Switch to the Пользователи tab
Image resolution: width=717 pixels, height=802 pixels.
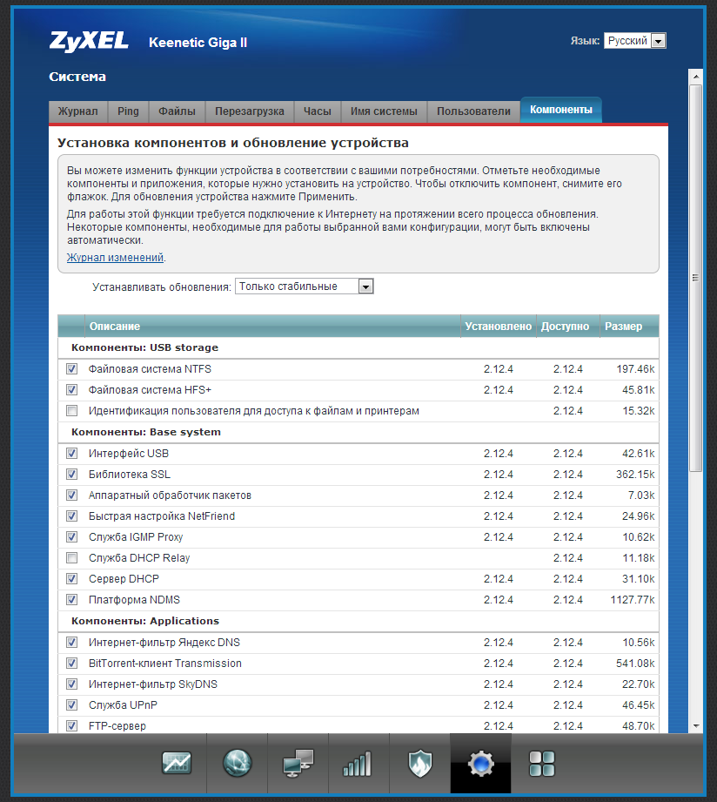(473, 111)
